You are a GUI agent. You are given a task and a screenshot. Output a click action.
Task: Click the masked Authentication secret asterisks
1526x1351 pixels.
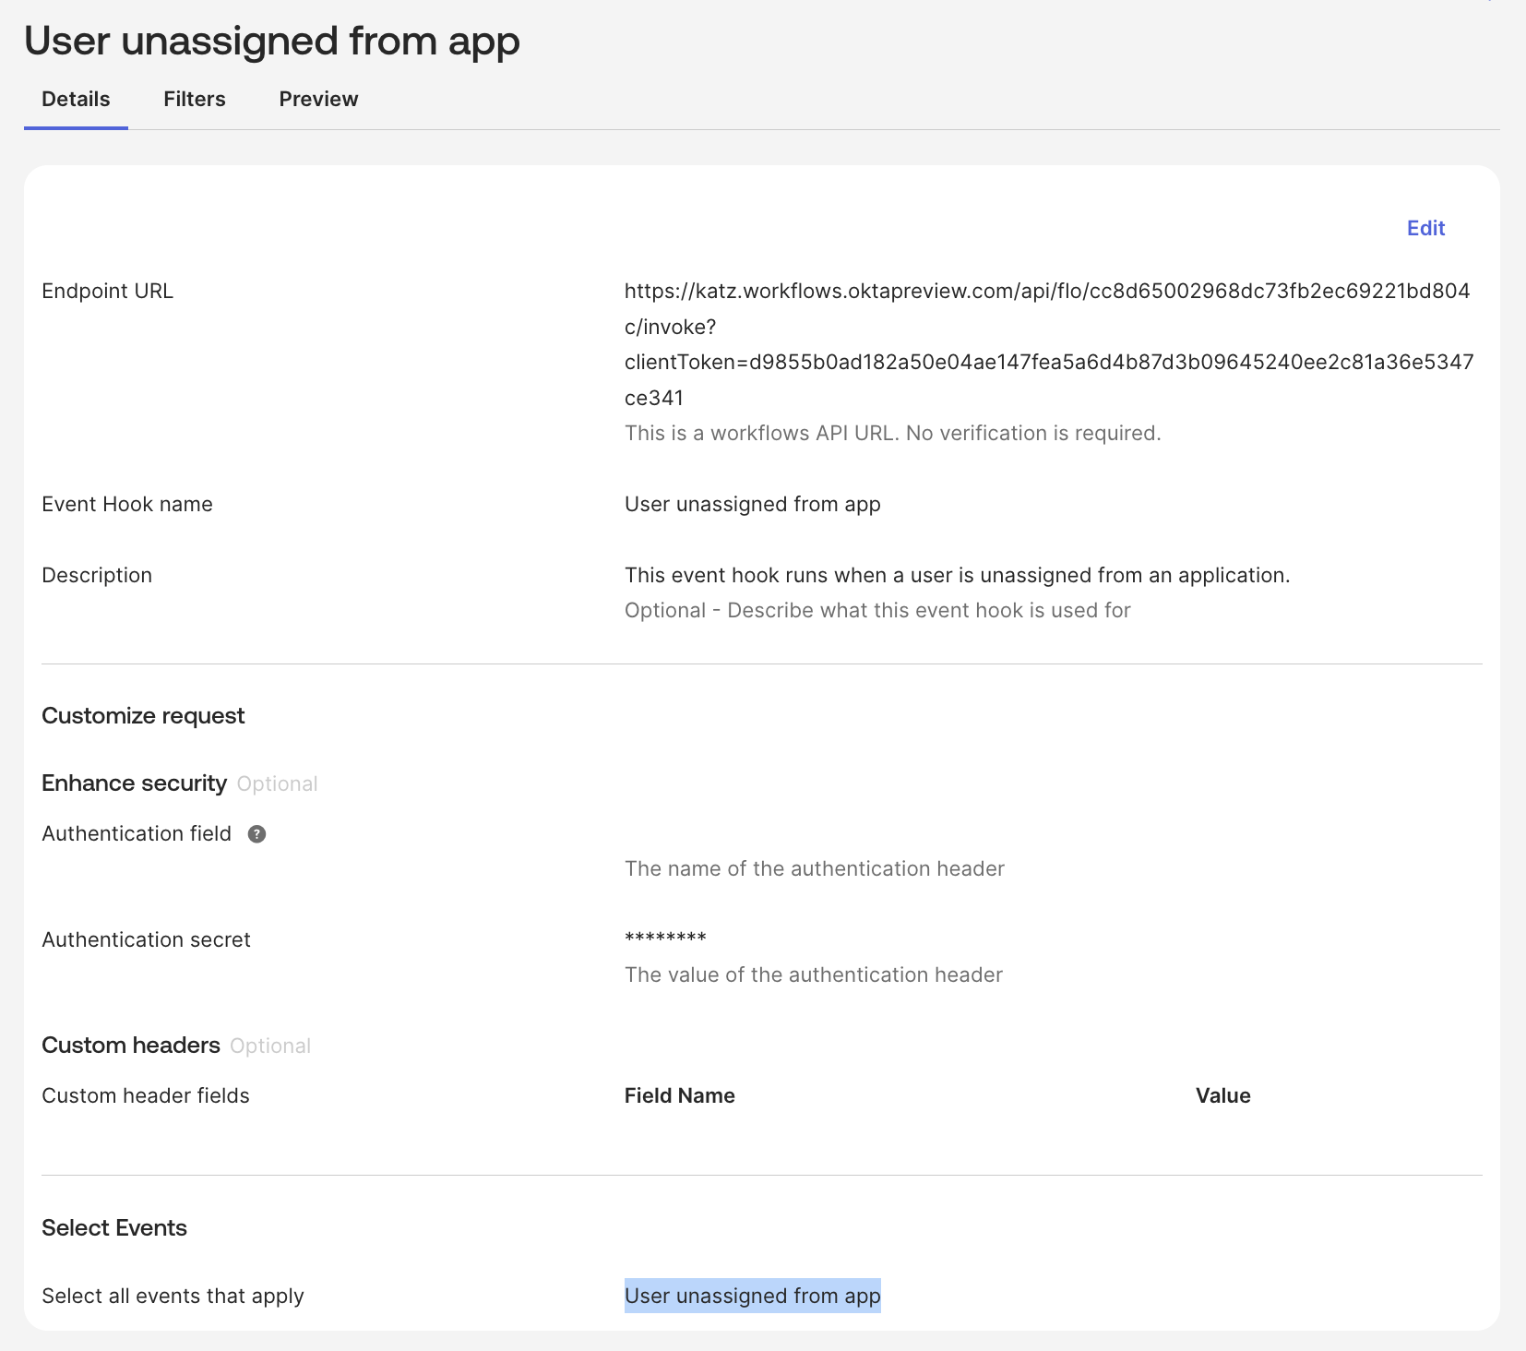click(665, 939)
